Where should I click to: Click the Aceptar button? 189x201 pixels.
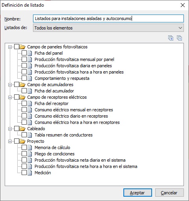(x=138, y=193)
